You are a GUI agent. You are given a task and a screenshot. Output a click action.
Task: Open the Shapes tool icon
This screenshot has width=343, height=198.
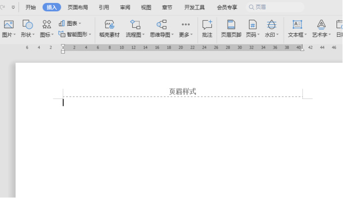point(28,24)
